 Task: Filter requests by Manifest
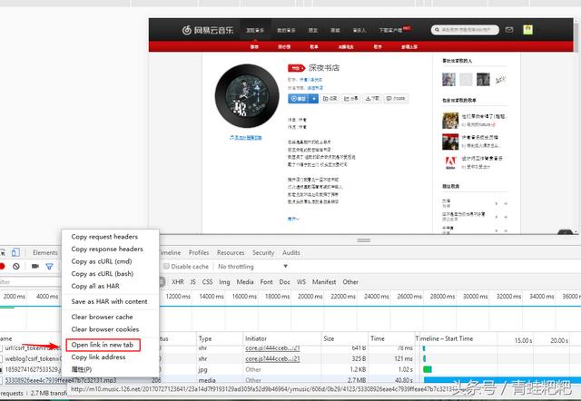pyautogui.click(x=324, y=282)
